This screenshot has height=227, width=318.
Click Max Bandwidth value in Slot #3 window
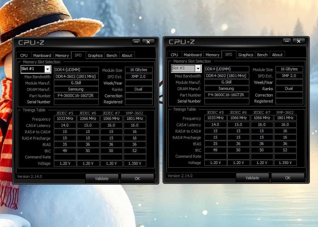227,76
